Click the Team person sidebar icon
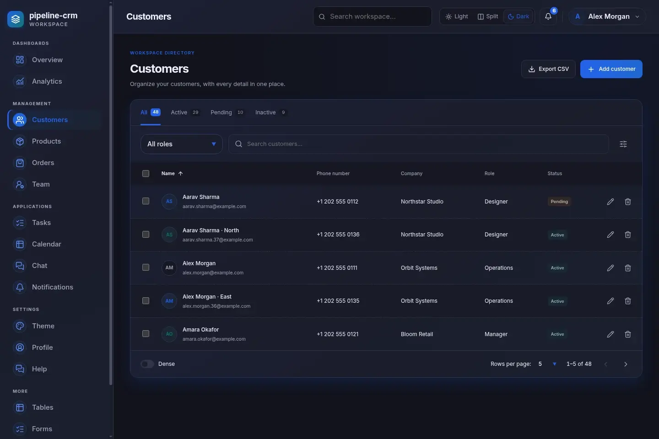 coord(20,184)
